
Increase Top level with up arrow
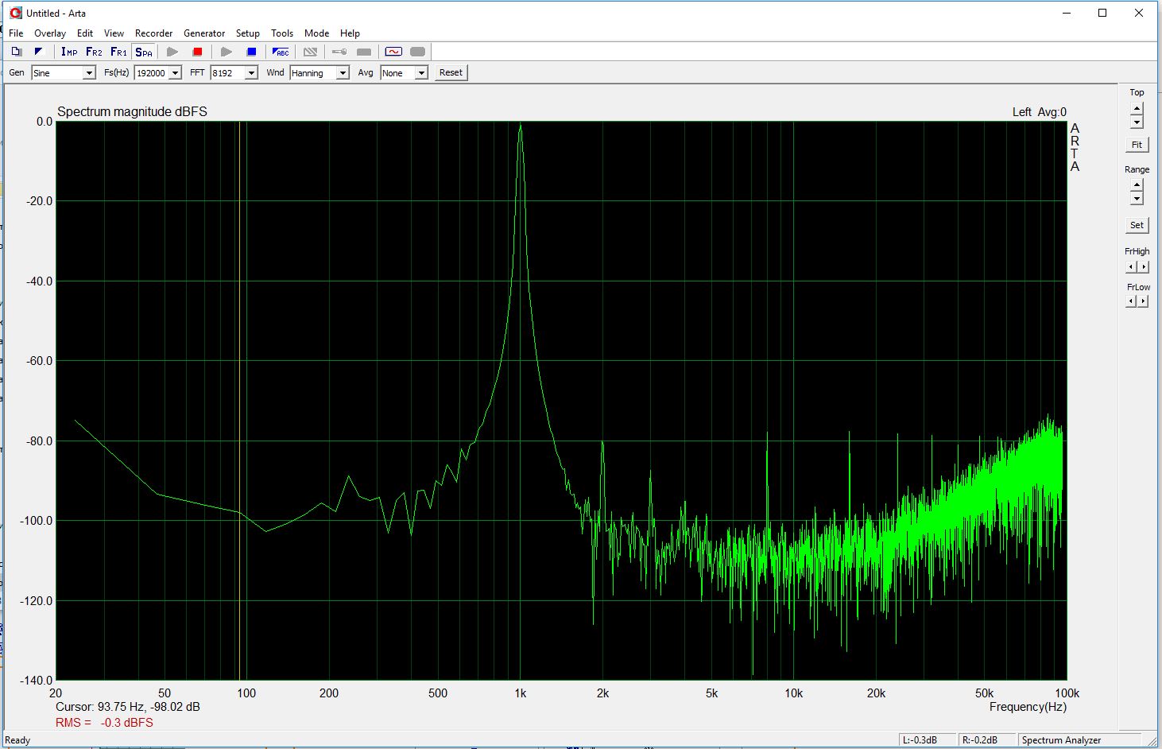[x=1137, y=108]
